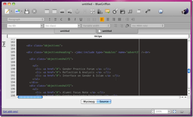193x117 pixels.
Task: Click the open file folder icon
Action: tap(17, 11)
